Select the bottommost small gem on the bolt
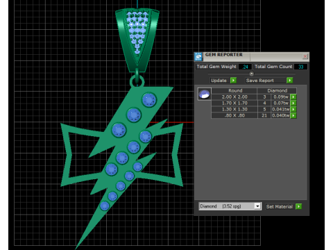The height and width of the screenshot is (250, 333). [x=104, y=206]
